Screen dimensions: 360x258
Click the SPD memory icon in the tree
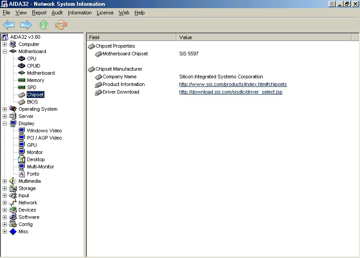click(21, 87)
